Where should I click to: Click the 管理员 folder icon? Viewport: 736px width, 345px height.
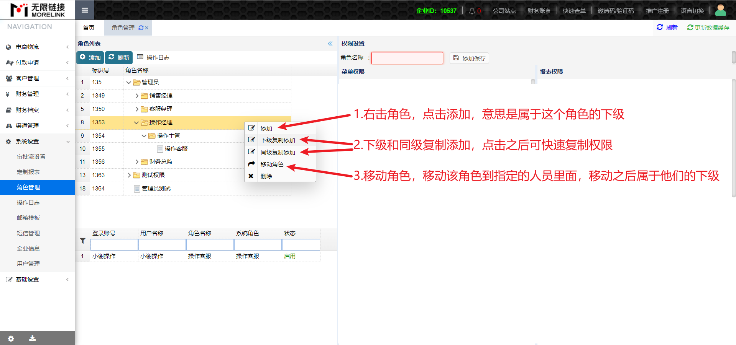tap(137, 82)
